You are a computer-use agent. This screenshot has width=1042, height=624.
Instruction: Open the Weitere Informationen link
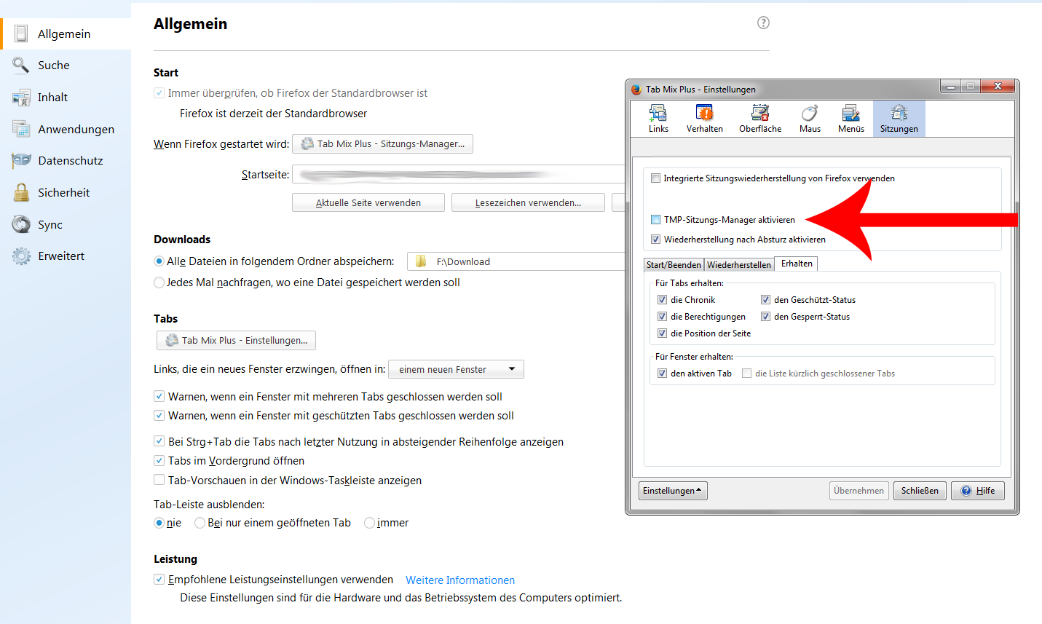click(460, 580)
